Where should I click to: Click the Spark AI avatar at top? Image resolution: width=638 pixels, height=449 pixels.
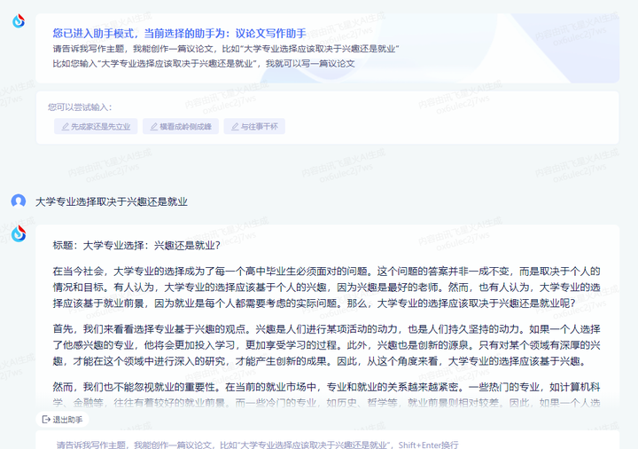19,21
